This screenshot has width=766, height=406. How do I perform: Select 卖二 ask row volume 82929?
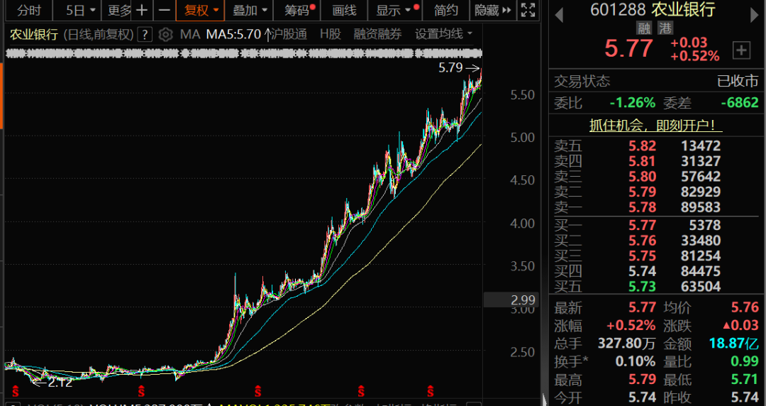701,192
